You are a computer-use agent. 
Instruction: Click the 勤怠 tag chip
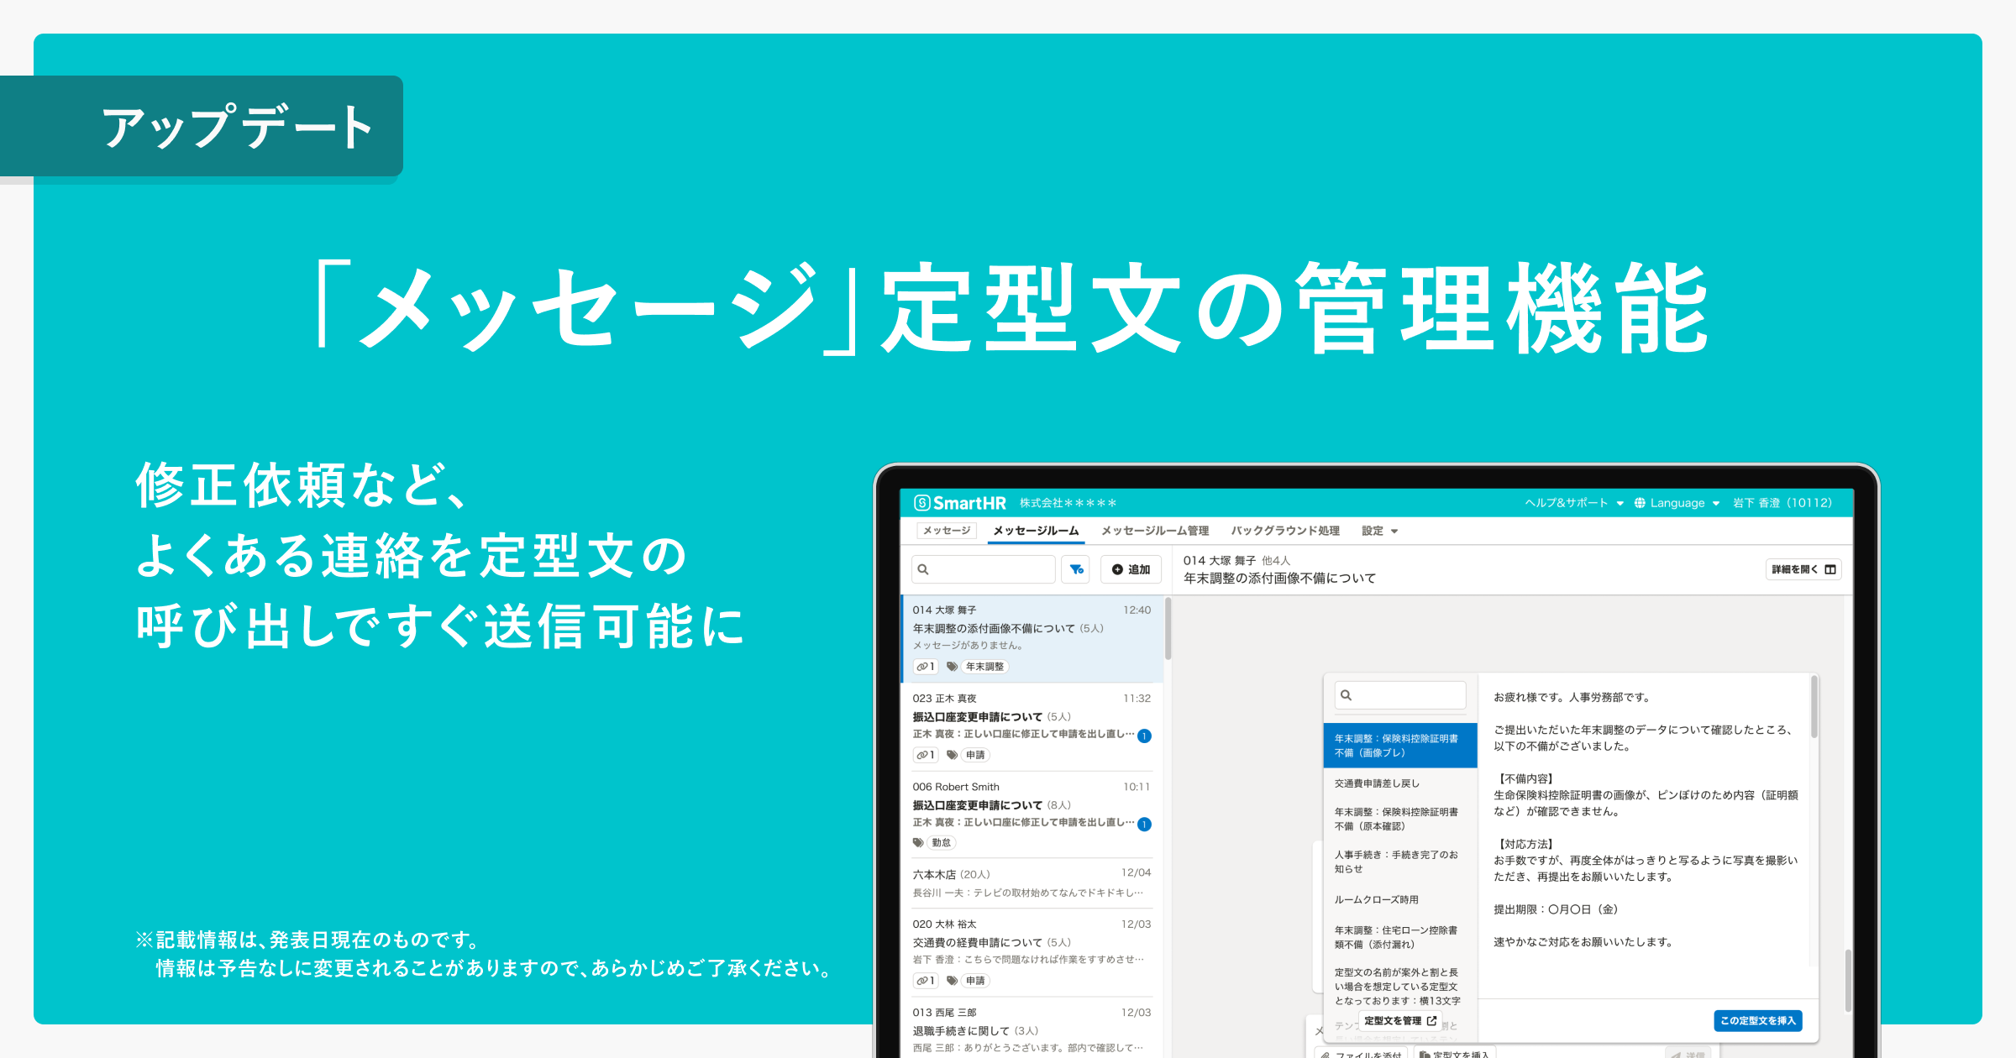tap(942, 843)
